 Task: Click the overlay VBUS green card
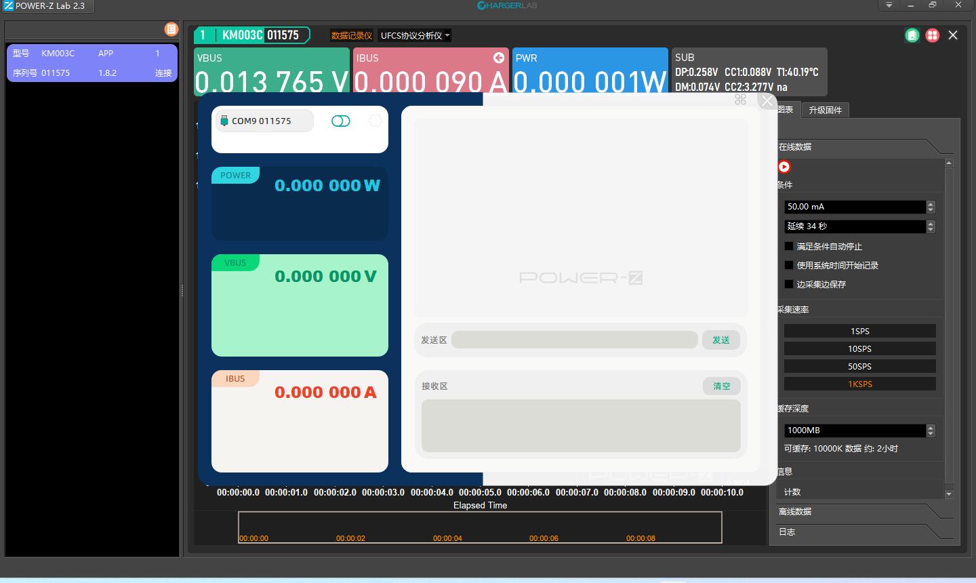click(x=300, y=305)
